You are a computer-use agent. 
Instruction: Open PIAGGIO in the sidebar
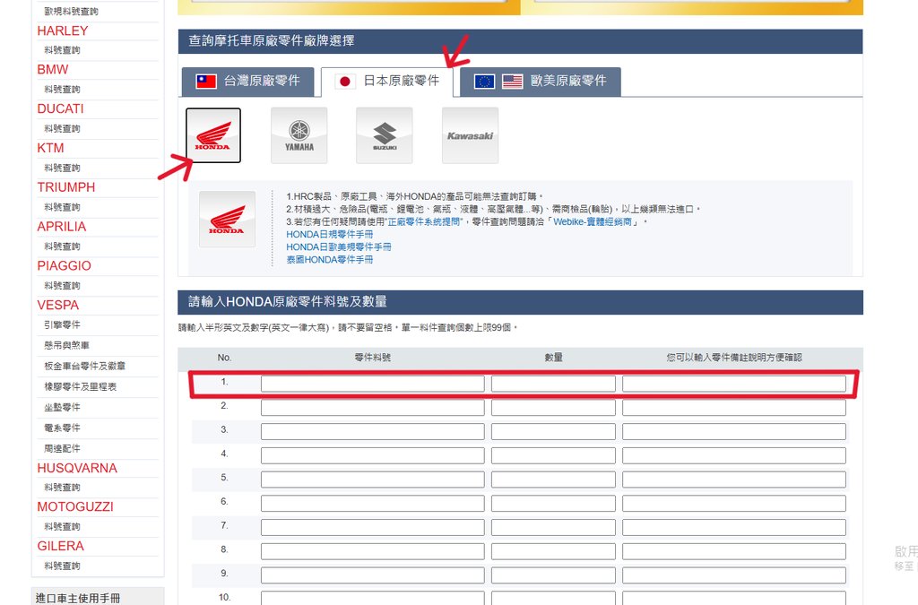coord(65,265)
